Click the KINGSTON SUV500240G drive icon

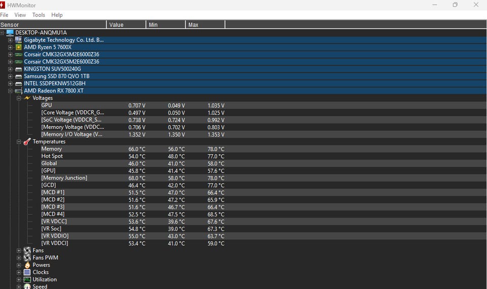(18, 69)
